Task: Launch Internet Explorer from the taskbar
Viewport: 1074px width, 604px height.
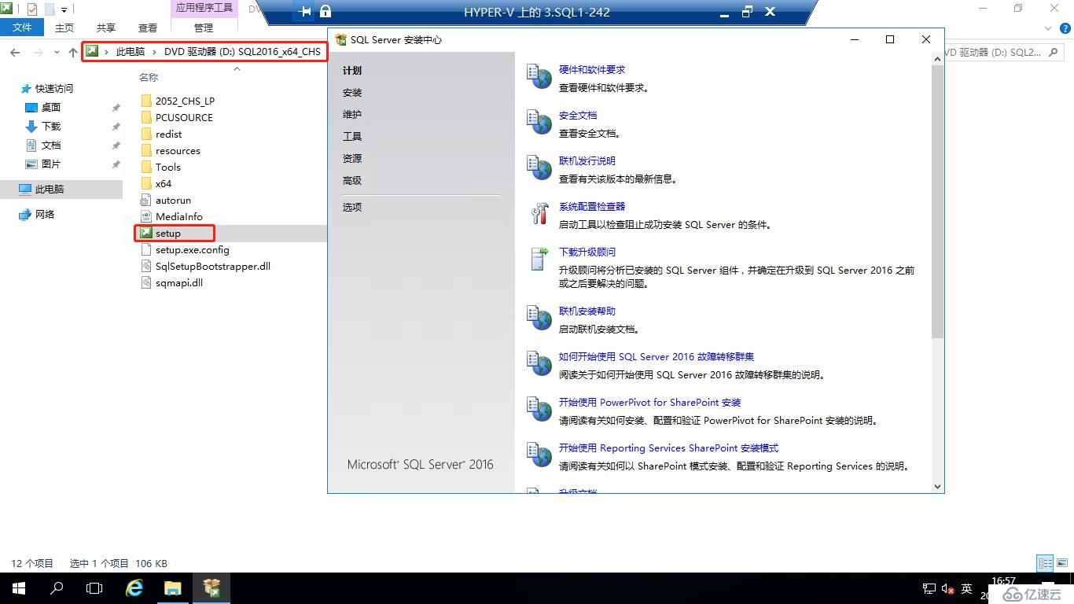Action: [x=134, y=588]
